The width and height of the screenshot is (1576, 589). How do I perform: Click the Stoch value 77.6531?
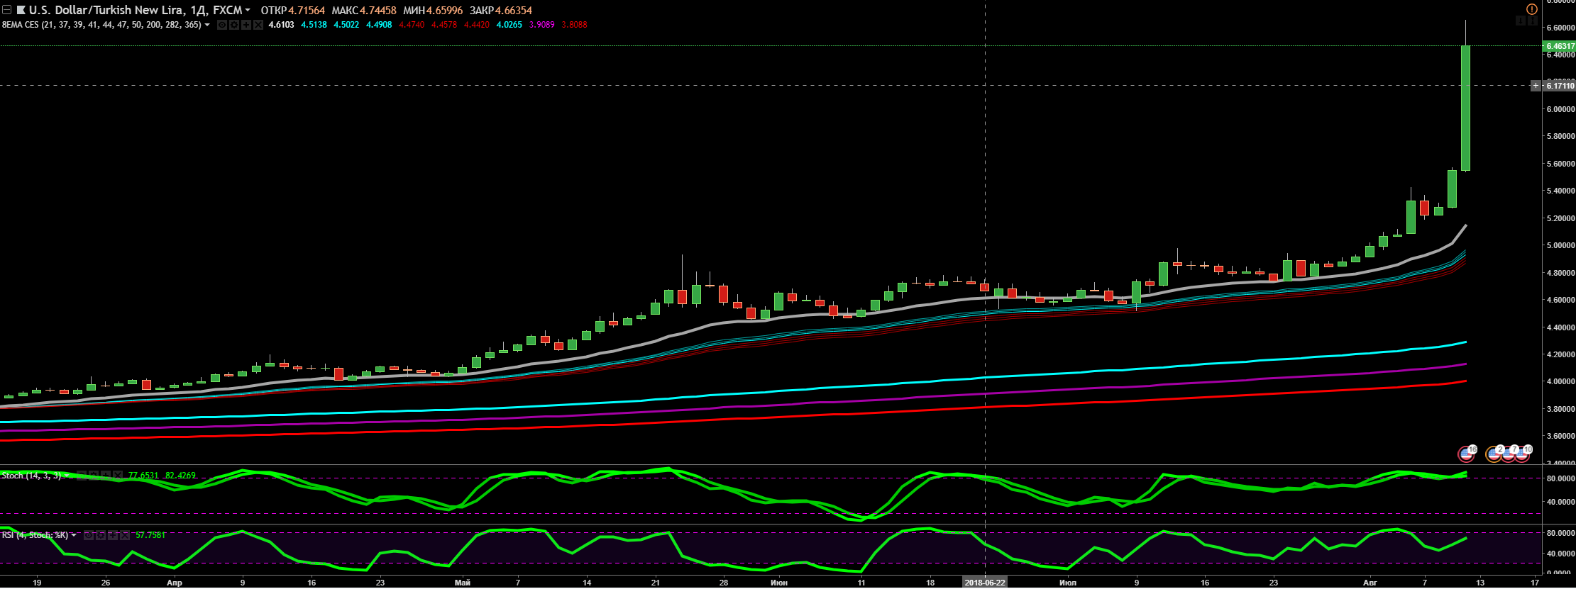(143, 476)
